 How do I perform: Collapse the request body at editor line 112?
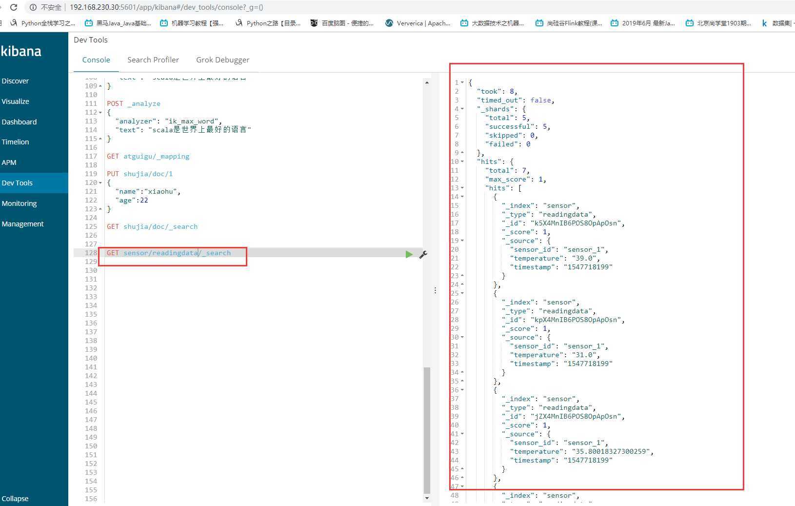[x=100, y=112]
